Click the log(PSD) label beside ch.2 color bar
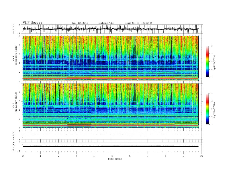The width and height of the screenshot is (227, 175). coord(215,110)
